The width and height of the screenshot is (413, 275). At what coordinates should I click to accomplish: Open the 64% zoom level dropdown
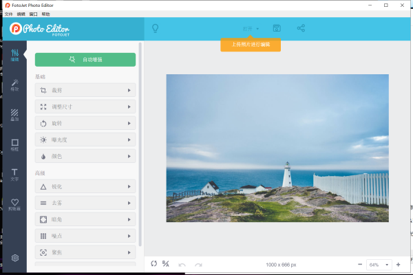pos(379,265)
